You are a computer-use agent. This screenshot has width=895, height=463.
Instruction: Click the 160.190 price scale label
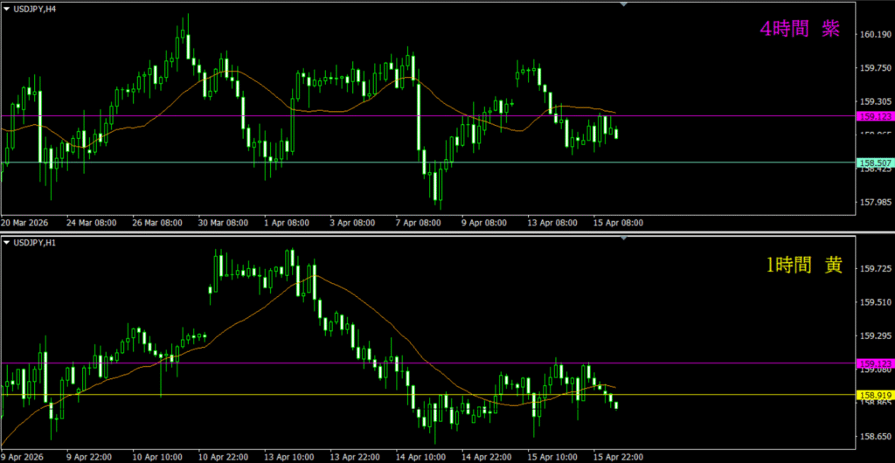875,35
